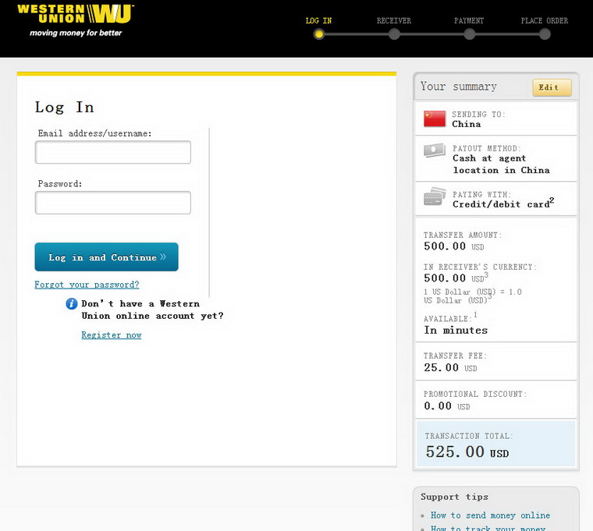Click the 525.00 USD transaction total
Screen dimensions: 593x531
[x=467, y=452]
